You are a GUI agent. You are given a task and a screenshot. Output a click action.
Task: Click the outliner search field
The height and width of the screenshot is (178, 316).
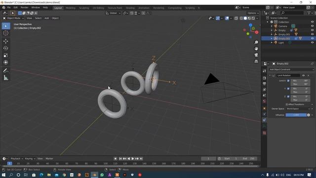[292, 13]
